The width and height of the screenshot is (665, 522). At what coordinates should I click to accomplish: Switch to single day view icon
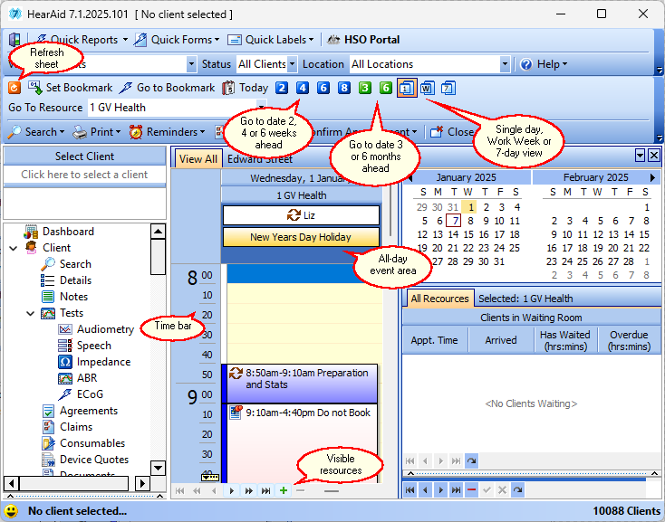[407, 88]
